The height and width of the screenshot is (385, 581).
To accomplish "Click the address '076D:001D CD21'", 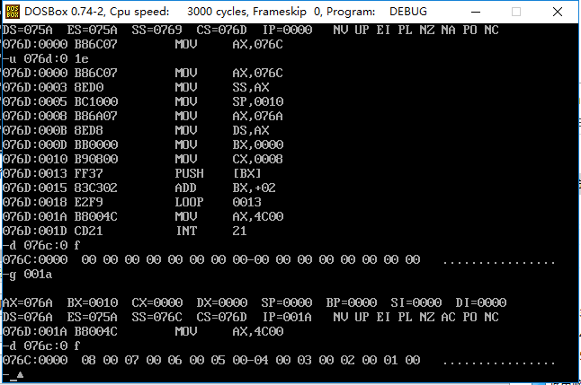I will 53,232.
